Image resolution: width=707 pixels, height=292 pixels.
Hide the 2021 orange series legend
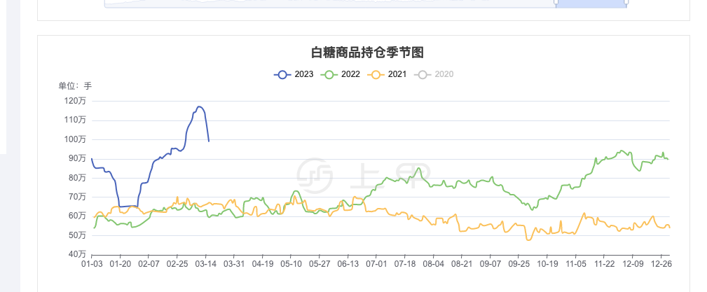(x=387, y=74)
